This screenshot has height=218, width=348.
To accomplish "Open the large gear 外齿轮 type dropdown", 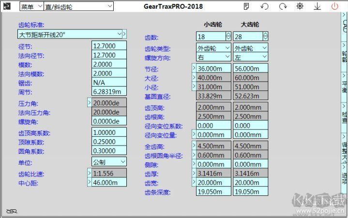I will click(251, 48).
